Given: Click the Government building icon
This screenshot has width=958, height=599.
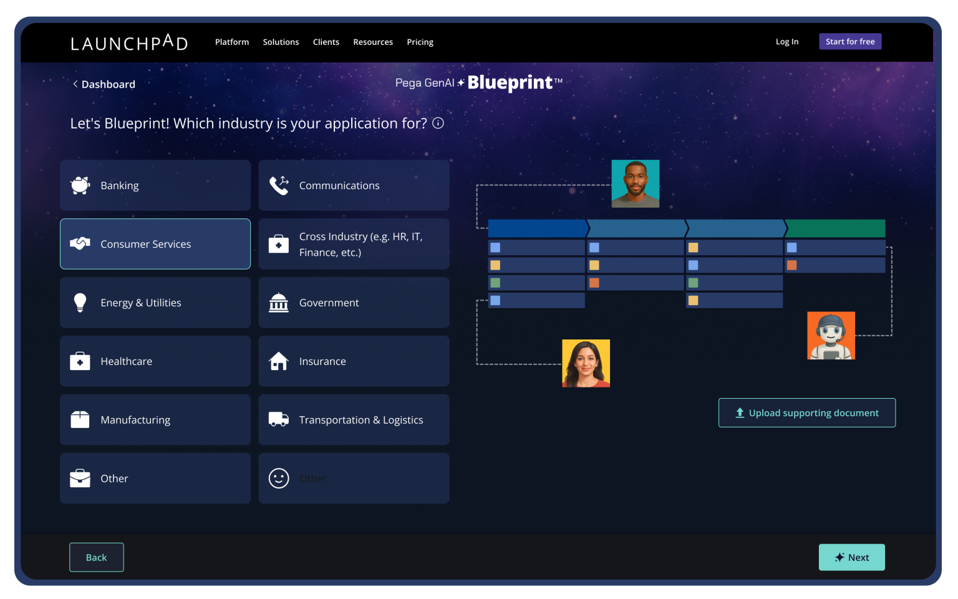Looking at the screenshot, I should 279,302.
